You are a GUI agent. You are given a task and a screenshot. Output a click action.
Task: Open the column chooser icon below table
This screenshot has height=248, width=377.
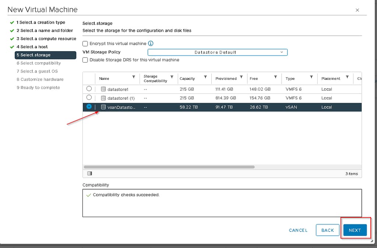(89, 173)
